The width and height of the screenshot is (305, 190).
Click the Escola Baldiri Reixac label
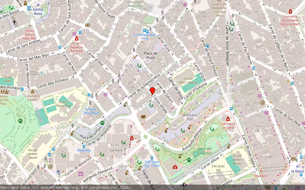(x=237, y=160)
